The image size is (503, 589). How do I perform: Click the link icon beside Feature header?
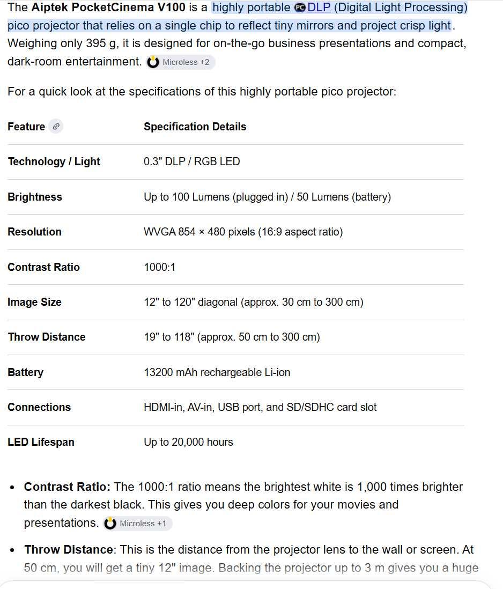coord(56,127)
